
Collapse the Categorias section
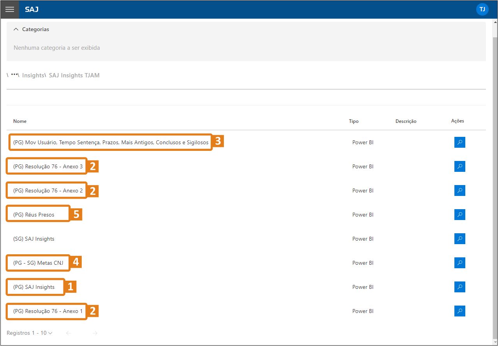pos(16,30)
